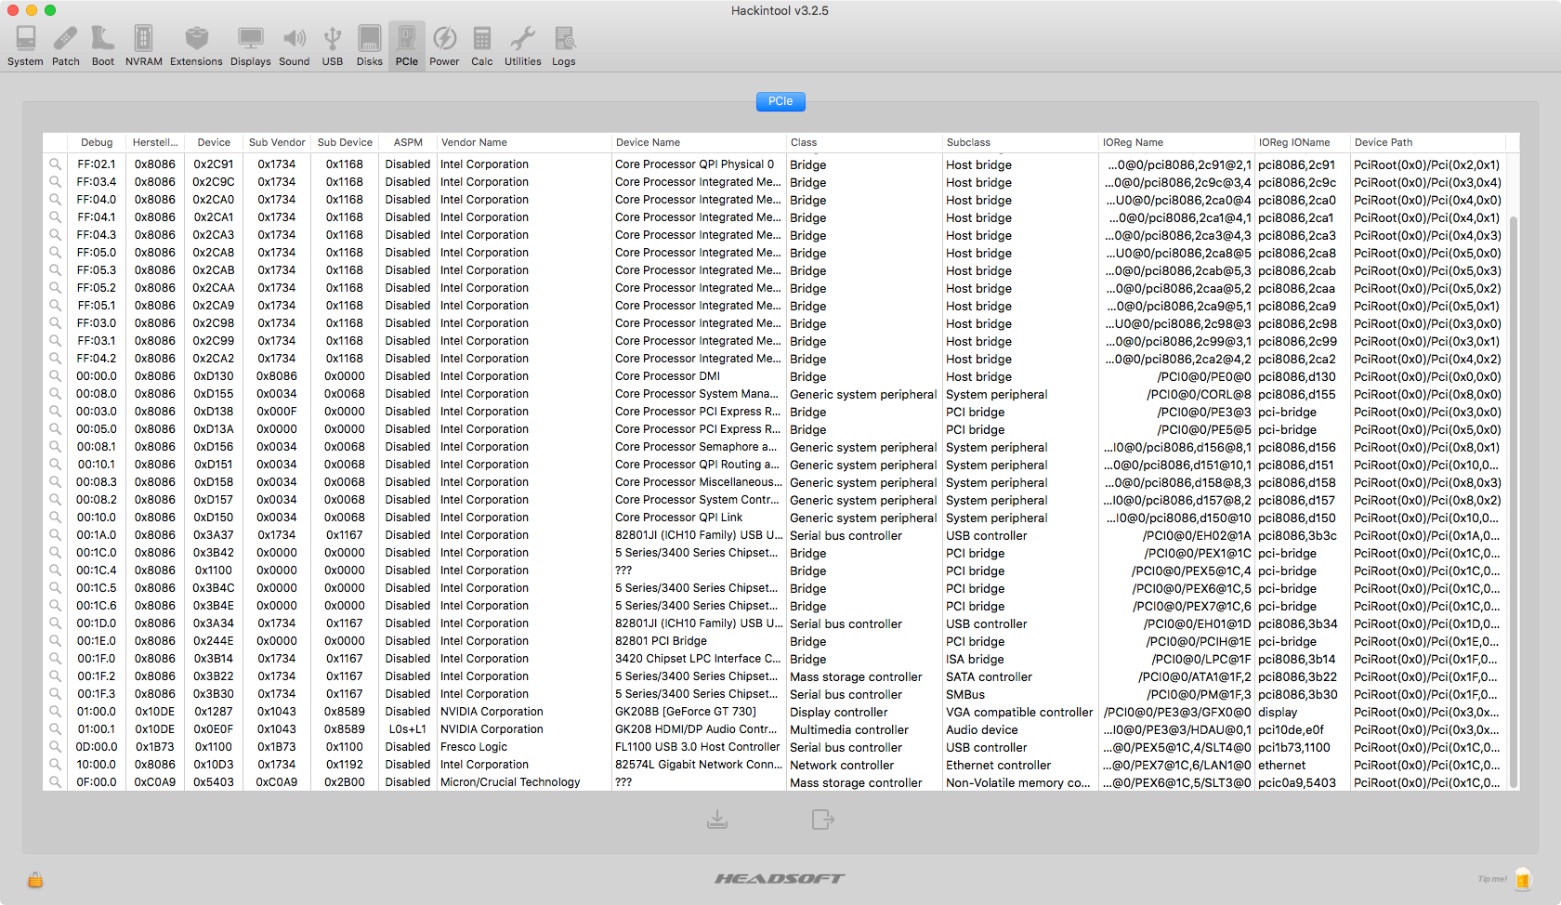The image size is (1561, 905).
Task: Open the Calc tool
Action: point(481,46)
